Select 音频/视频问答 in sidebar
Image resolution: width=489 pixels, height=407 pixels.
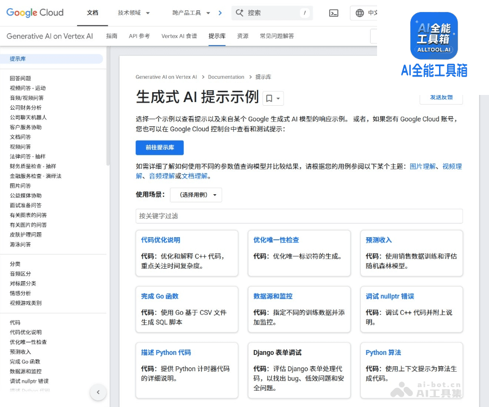(x=27, y=98)
